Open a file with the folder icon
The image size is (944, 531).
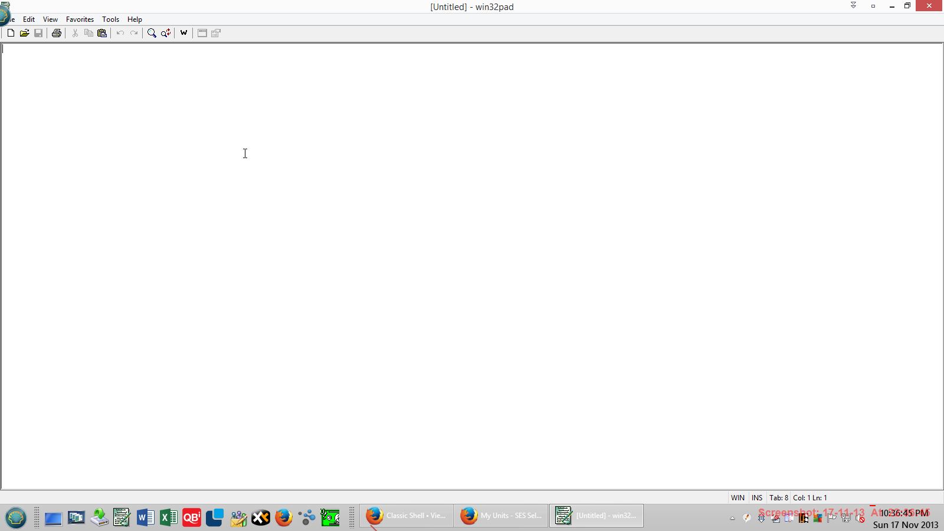coord(24,33)
